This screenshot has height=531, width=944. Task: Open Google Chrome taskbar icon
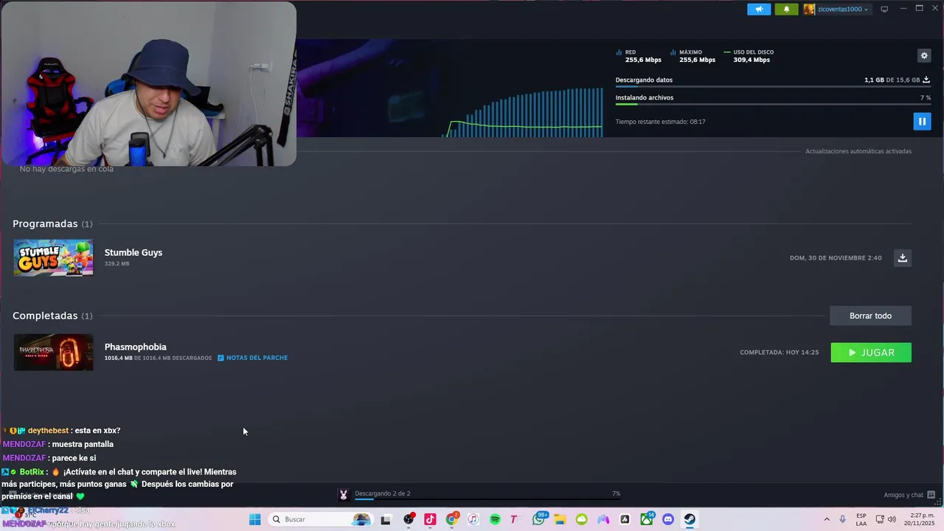click(452, 519)
